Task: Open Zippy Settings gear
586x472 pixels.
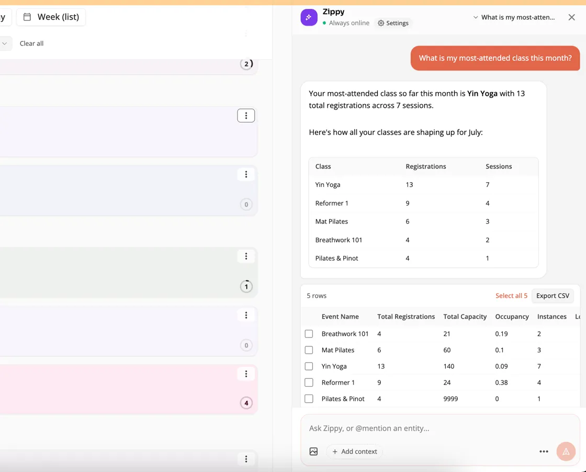Action: point(393,23)
